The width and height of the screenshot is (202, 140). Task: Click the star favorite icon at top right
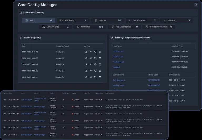[196, 5]
